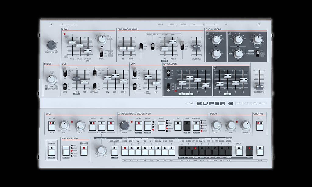Enable the Binaural button
Image resolution: width=312 pixels, height=187 pixels.
click(84, 151)
